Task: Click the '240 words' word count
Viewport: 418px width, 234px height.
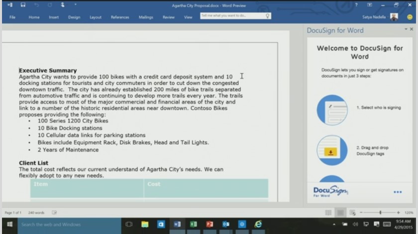Action: click(36, 213)
